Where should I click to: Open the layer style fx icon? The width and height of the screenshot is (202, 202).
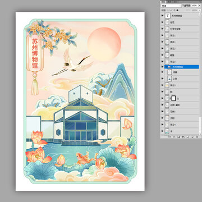point(174,137)
